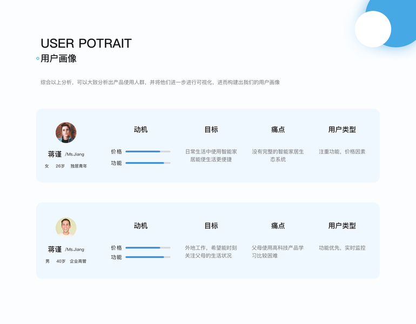Click the 功能 slider in the 企业高管 card
Screen dimensions: 416x324
pos(148,257)
